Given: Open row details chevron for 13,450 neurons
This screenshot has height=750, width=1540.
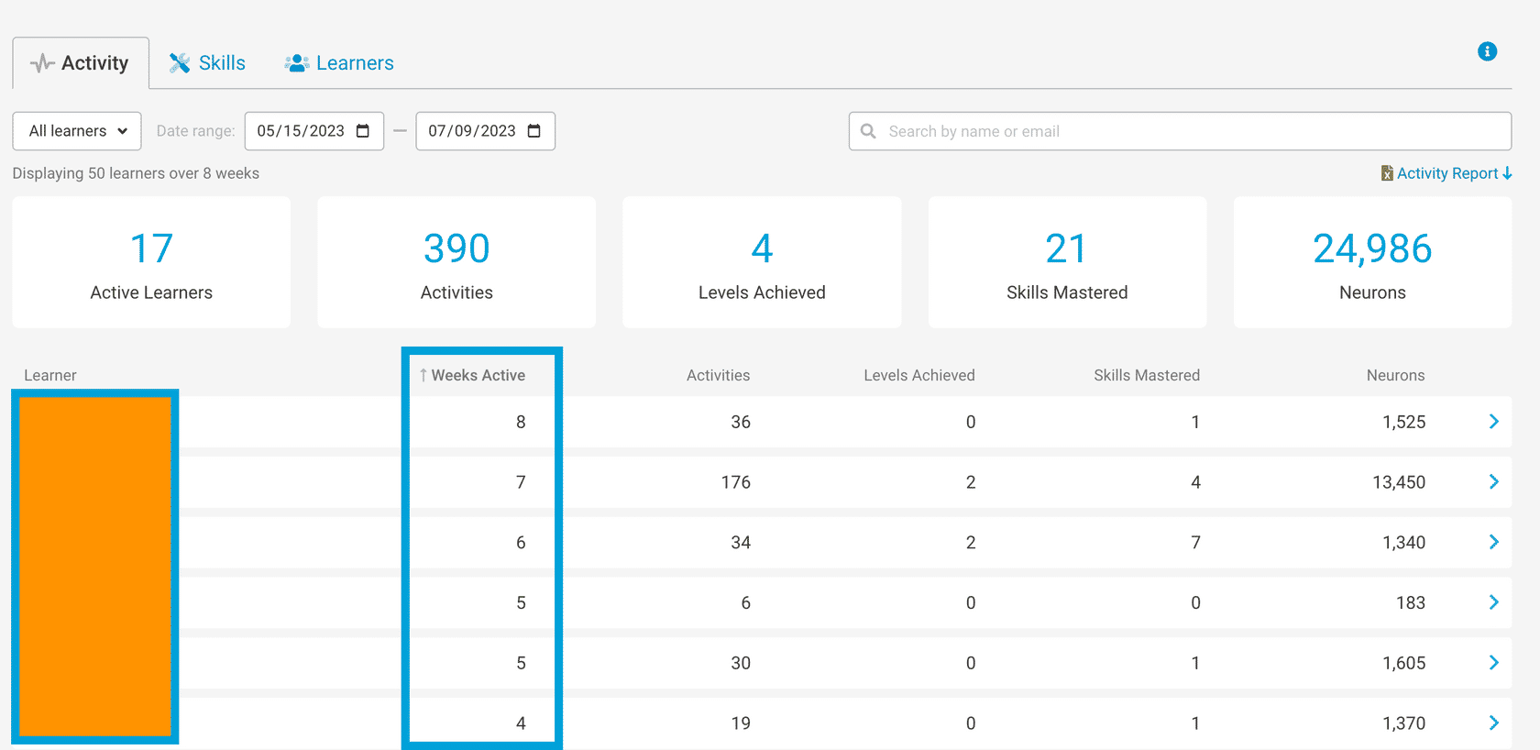Looking at the screenshot, I should [1493, 482].
